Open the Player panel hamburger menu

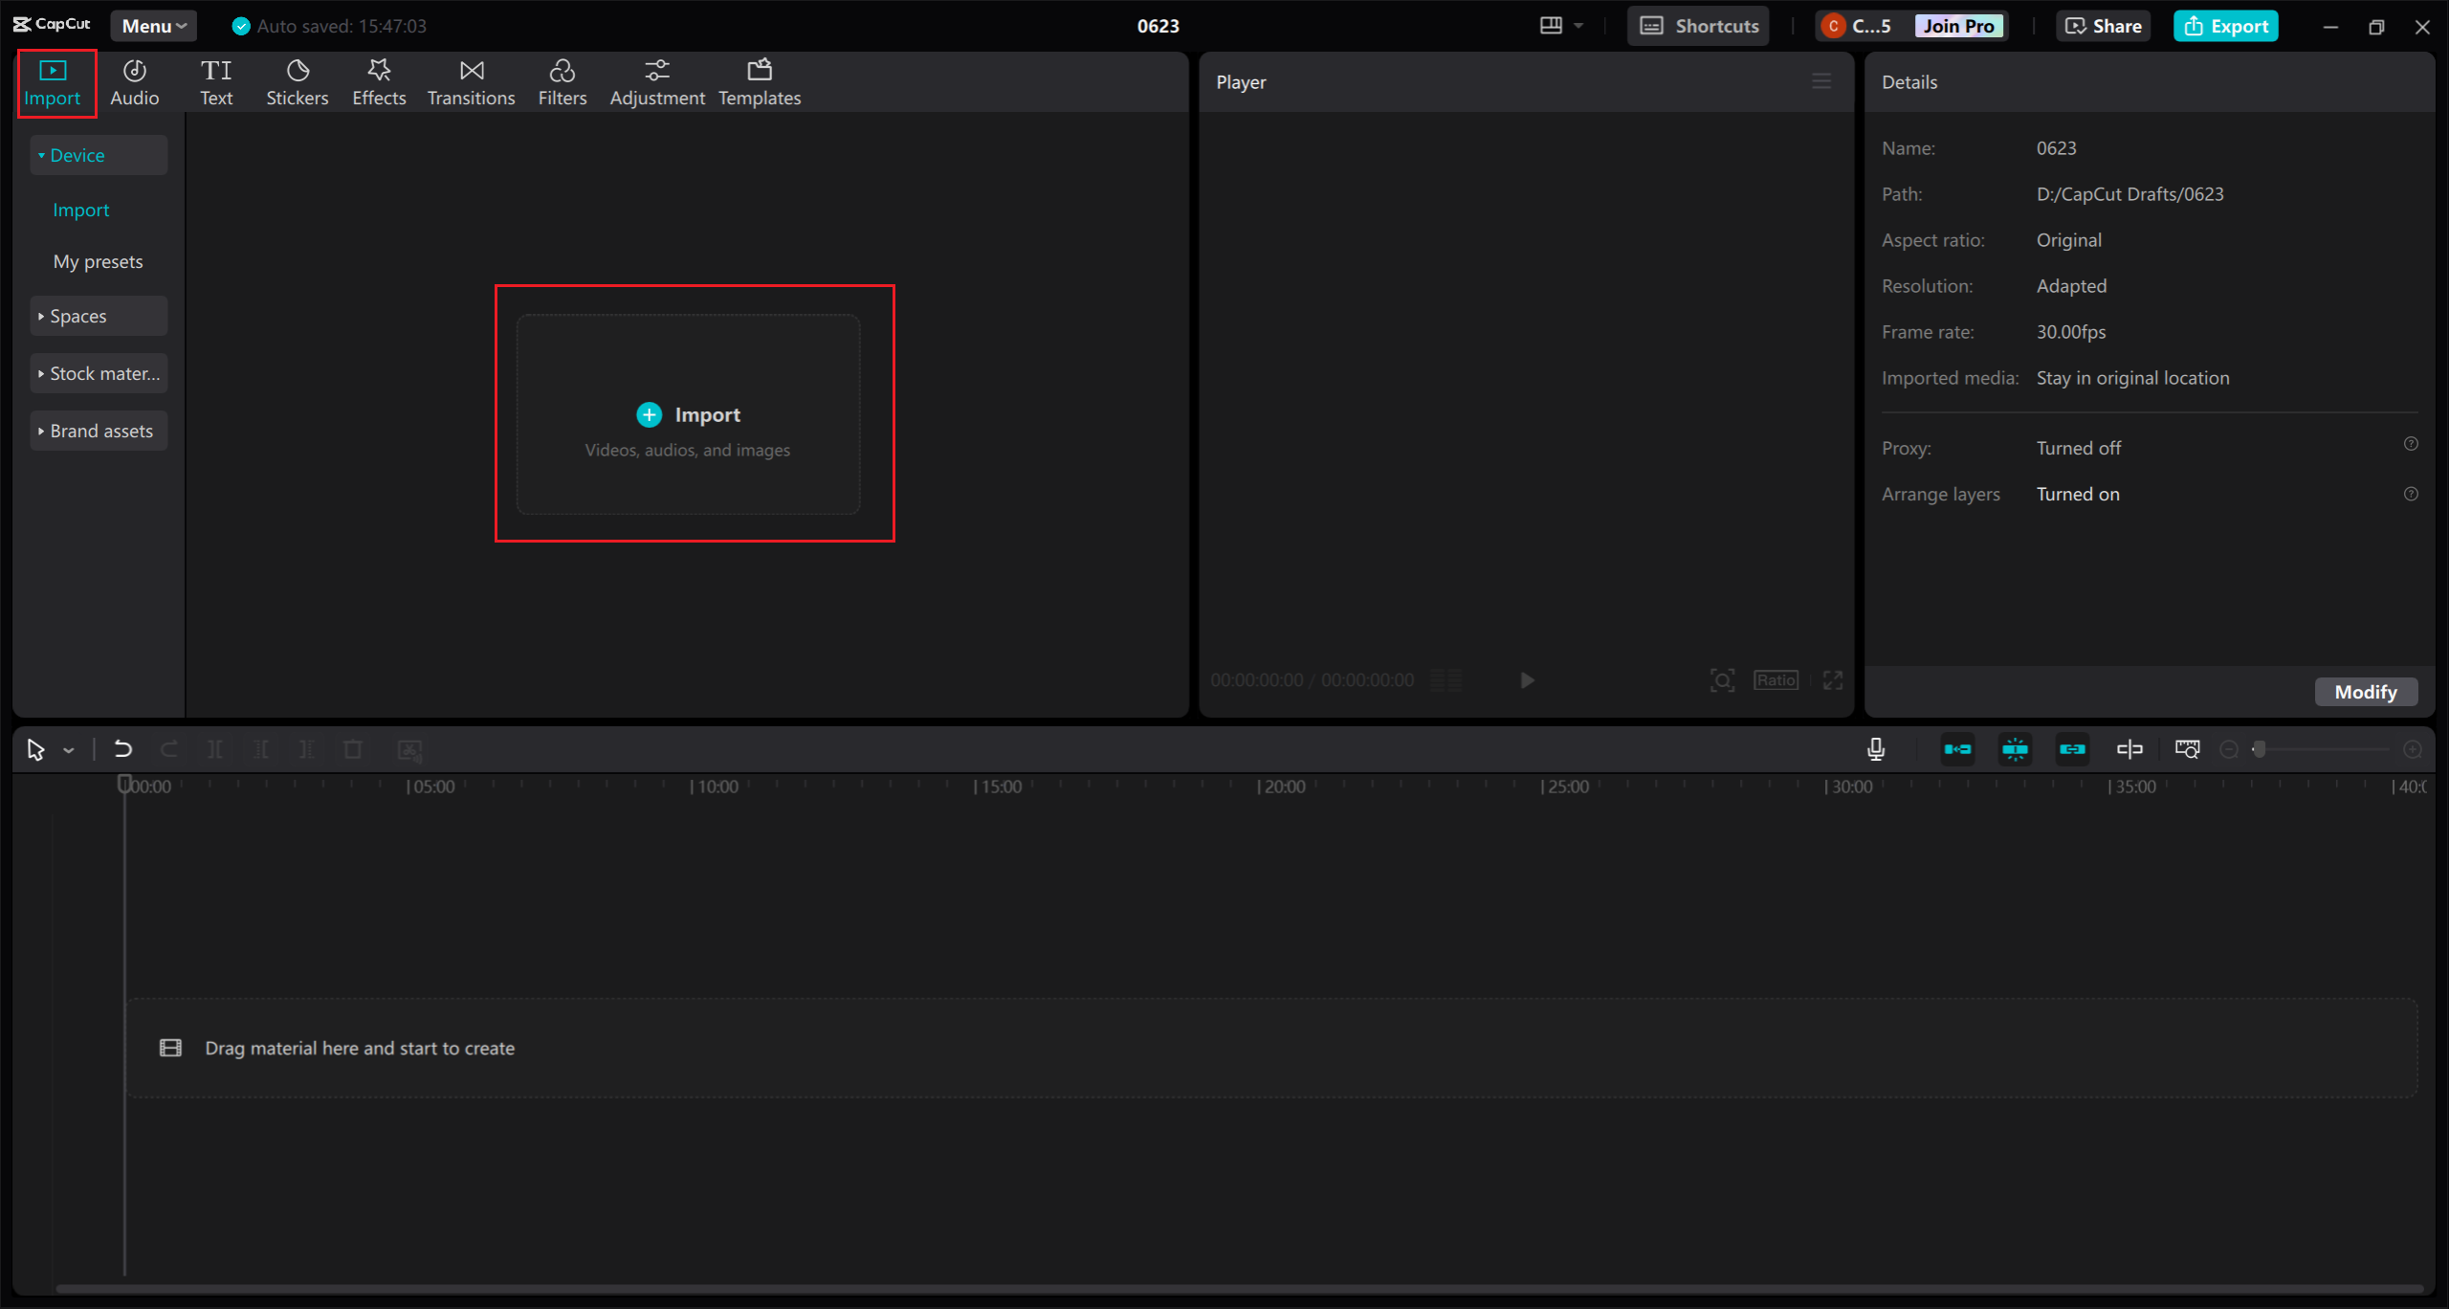coord(1821,82)
